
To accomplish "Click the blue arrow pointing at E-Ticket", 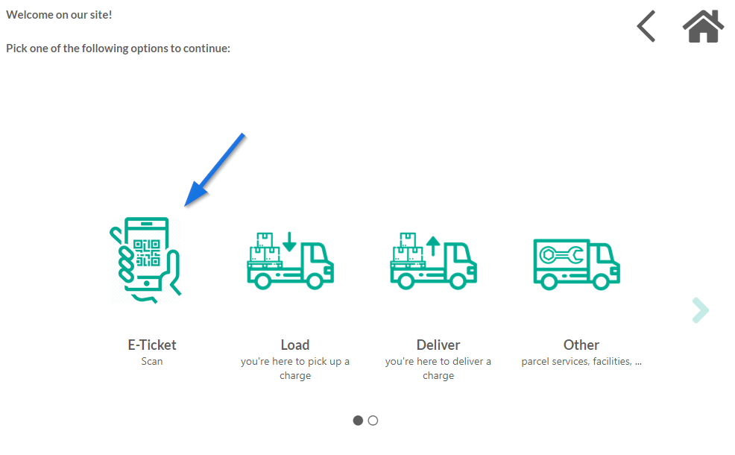I will [x=215, y=170].
